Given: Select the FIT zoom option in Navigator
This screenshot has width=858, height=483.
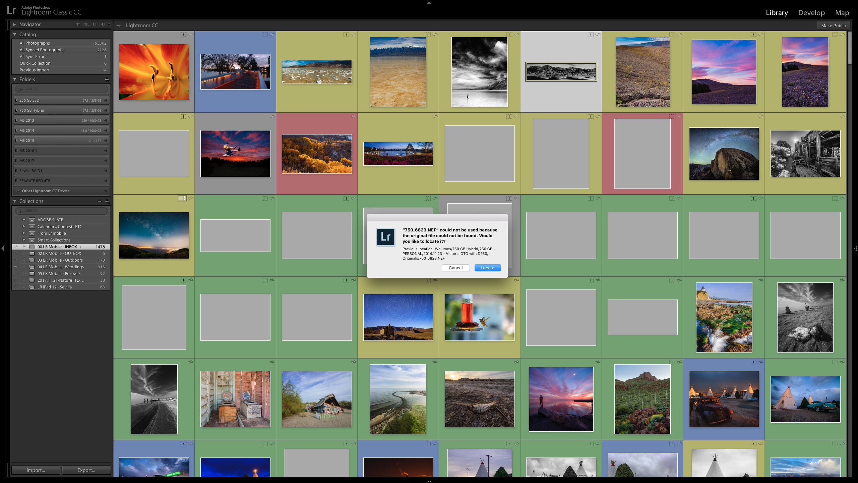Looking at the screenshot, I should point(77,24).
